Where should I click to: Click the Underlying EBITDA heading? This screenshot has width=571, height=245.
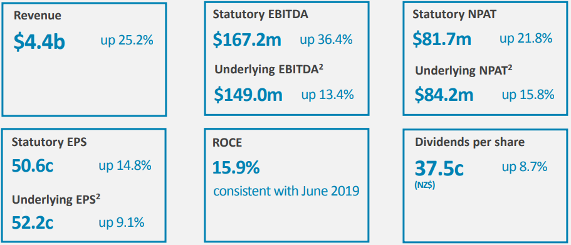coord(270,69)
